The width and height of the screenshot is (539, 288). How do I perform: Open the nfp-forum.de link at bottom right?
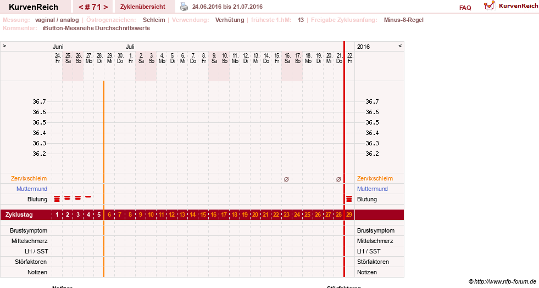504,281
